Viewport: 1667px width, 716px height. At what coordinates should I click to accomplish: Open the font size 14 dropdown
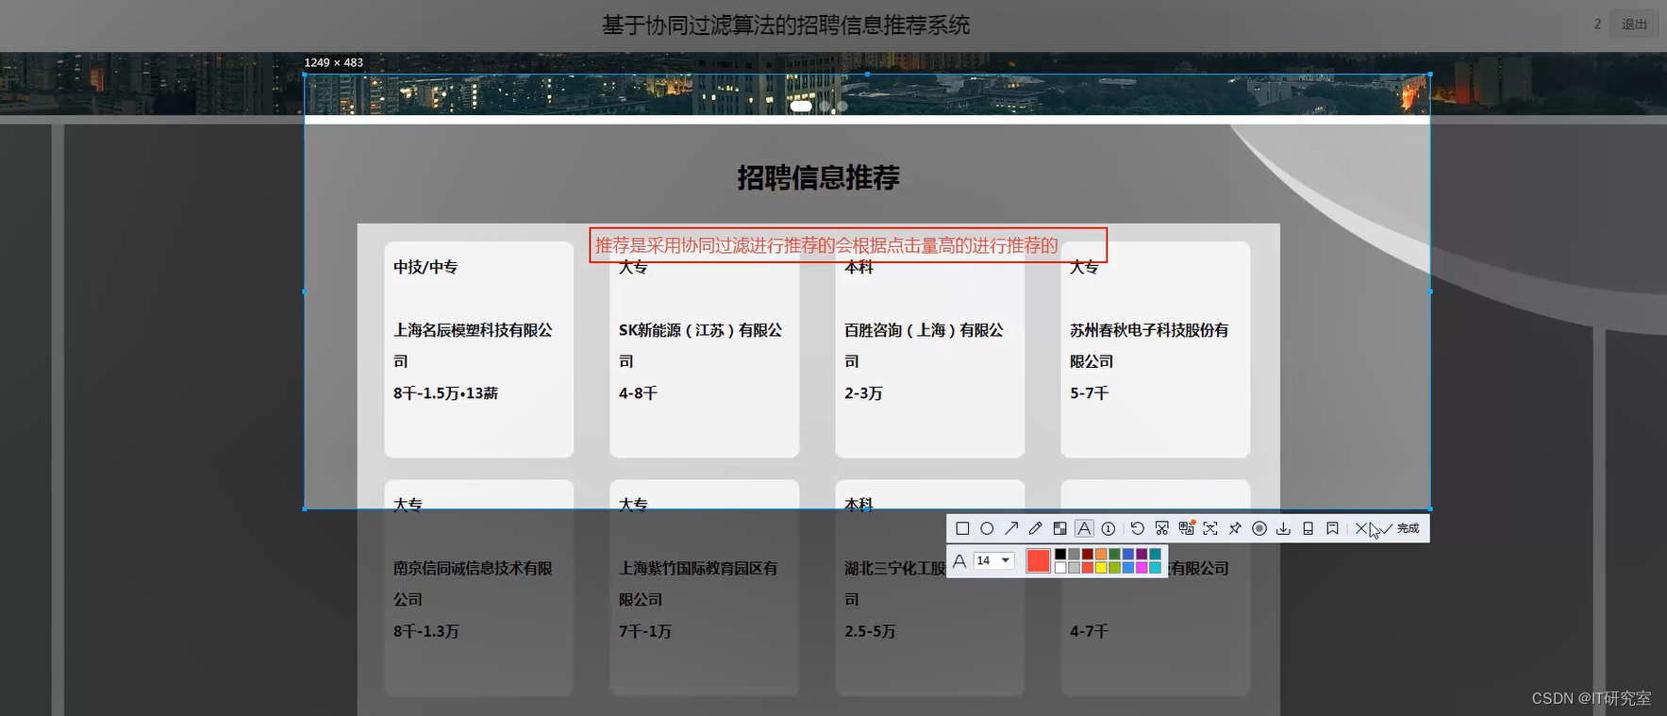click(x=994, y=560)
